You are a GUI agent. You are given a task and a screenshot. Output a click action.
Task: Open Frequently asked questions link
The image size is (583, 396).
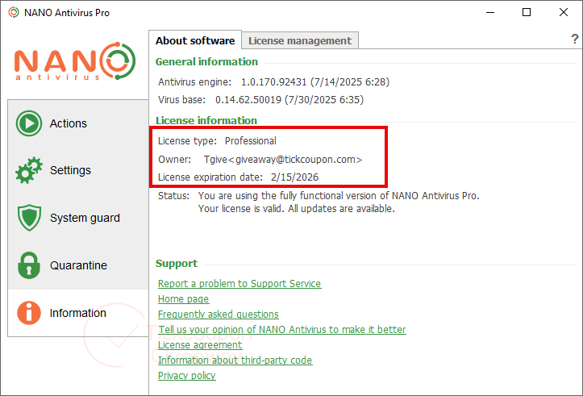219,315
